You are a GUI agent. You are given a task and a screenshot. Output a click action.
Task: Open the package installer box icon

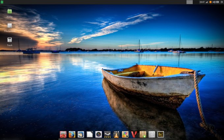click(x=143, y=134)
